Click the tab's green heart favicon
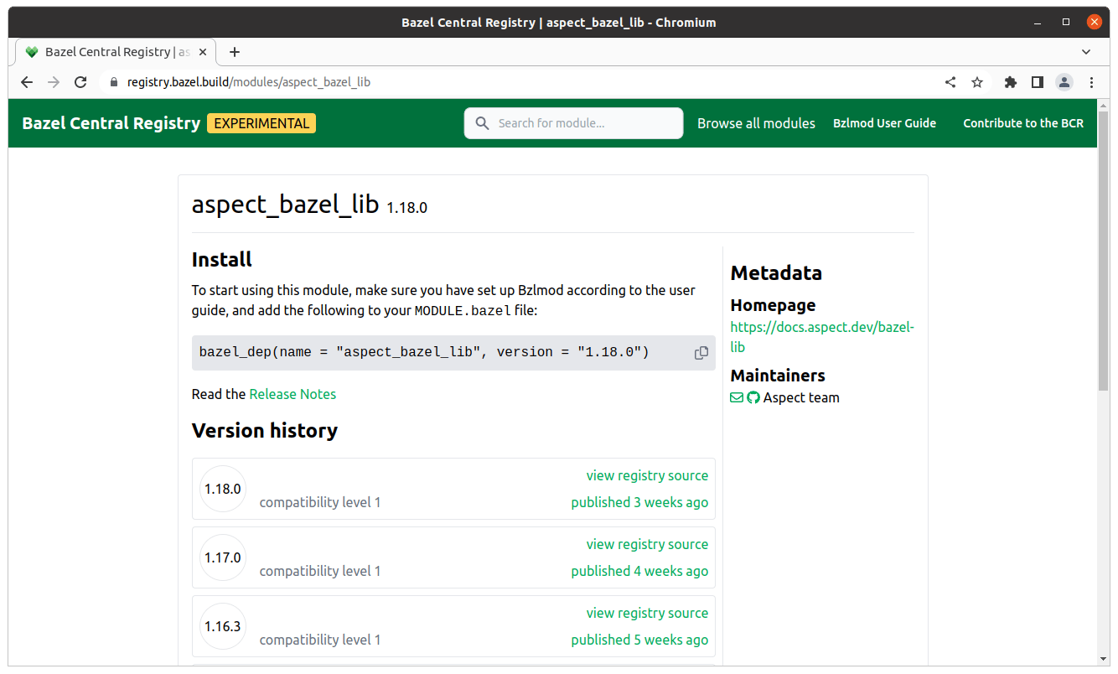The height and width of the screenshot is (674, 1118). coord(32,52)
